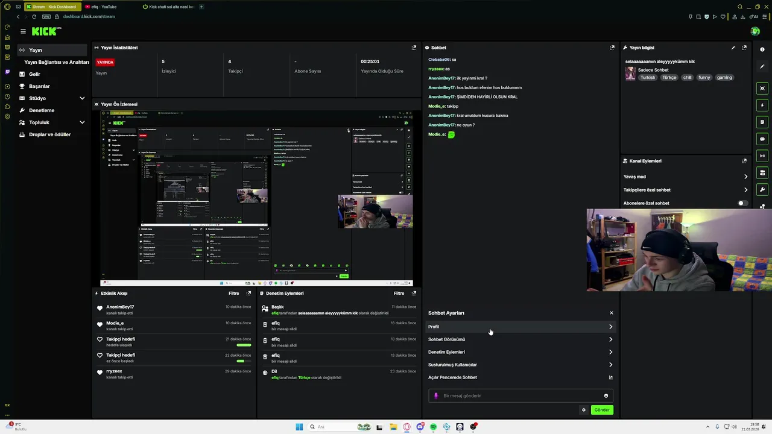772x434 pixels.
Task: Open chat settings gear beside Gönder
Action: [x=583, y=410]
